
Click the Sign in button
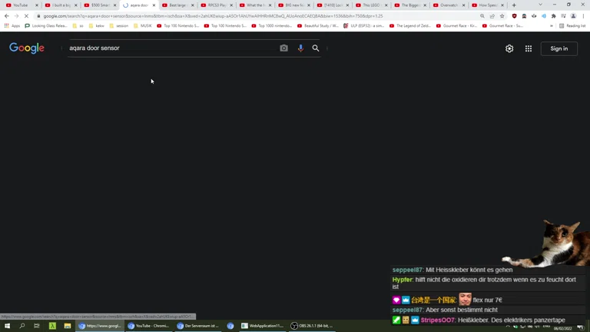559,48
